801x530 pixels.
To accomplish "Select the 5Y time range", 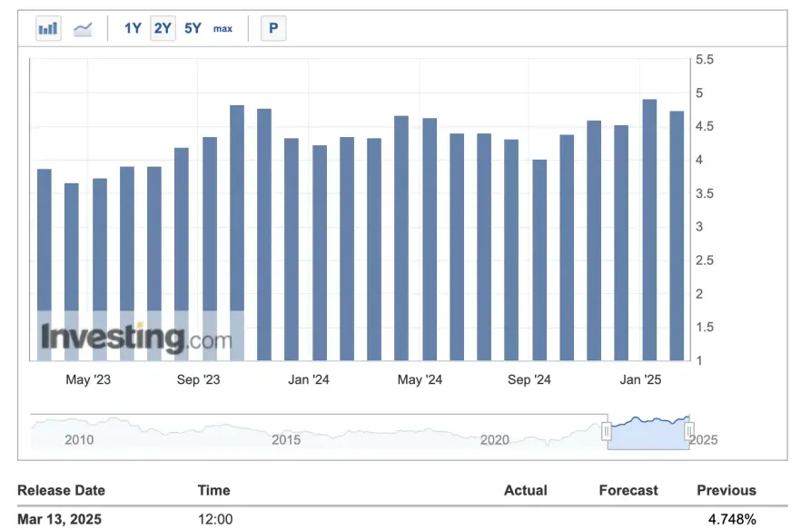I will click(193, 28).
